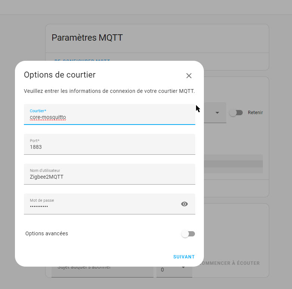Click the gray payload text area
The width and height of the screenshot is (292, 289).
coord(233,164)
